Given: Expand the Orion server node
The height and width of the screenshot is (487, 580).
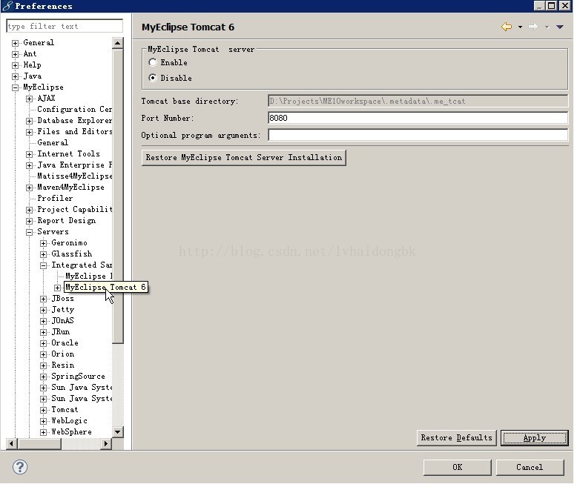Looking at the screenshot, I should (x=43, y=354).
